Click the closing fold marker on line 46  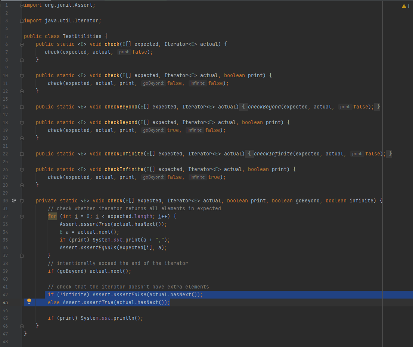(22, 326)
